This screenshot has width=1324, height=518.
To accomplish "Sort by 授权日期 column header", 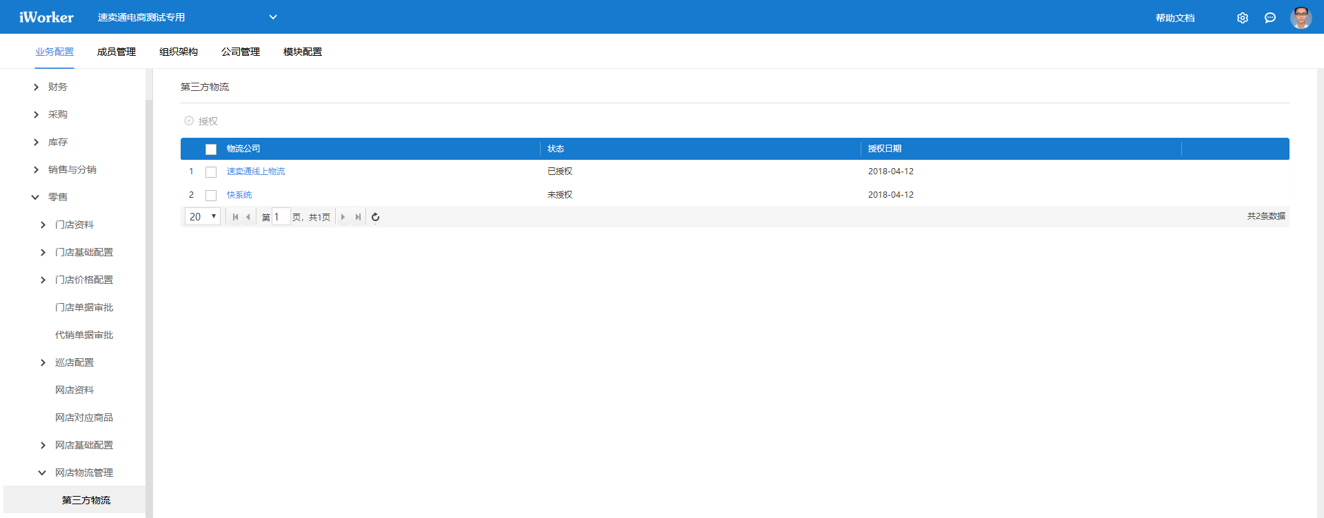I will pos(885,149).
